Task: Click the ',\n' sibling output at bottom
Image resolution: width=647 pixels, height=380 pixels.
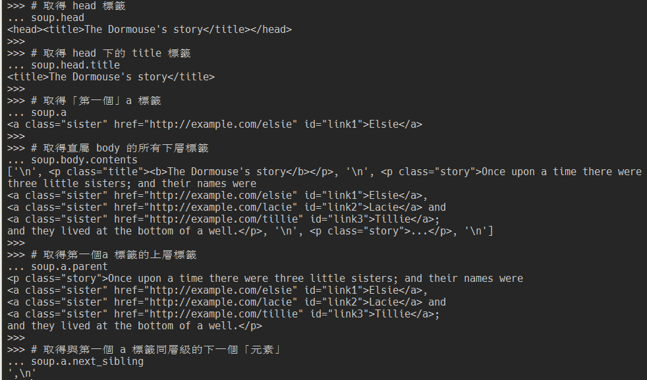Action: [22, 373]
